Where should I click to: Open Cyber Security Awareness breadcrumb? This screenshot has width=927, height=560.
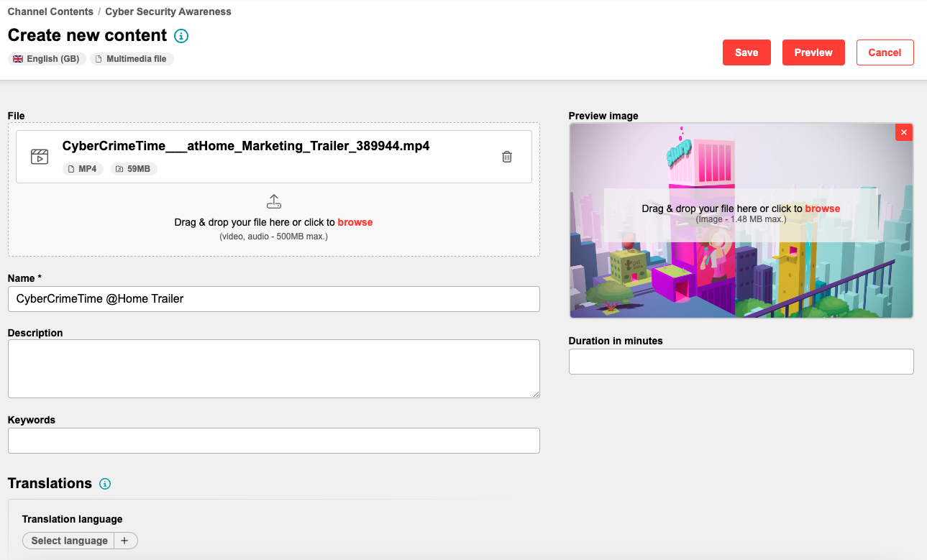coord(168,12)
